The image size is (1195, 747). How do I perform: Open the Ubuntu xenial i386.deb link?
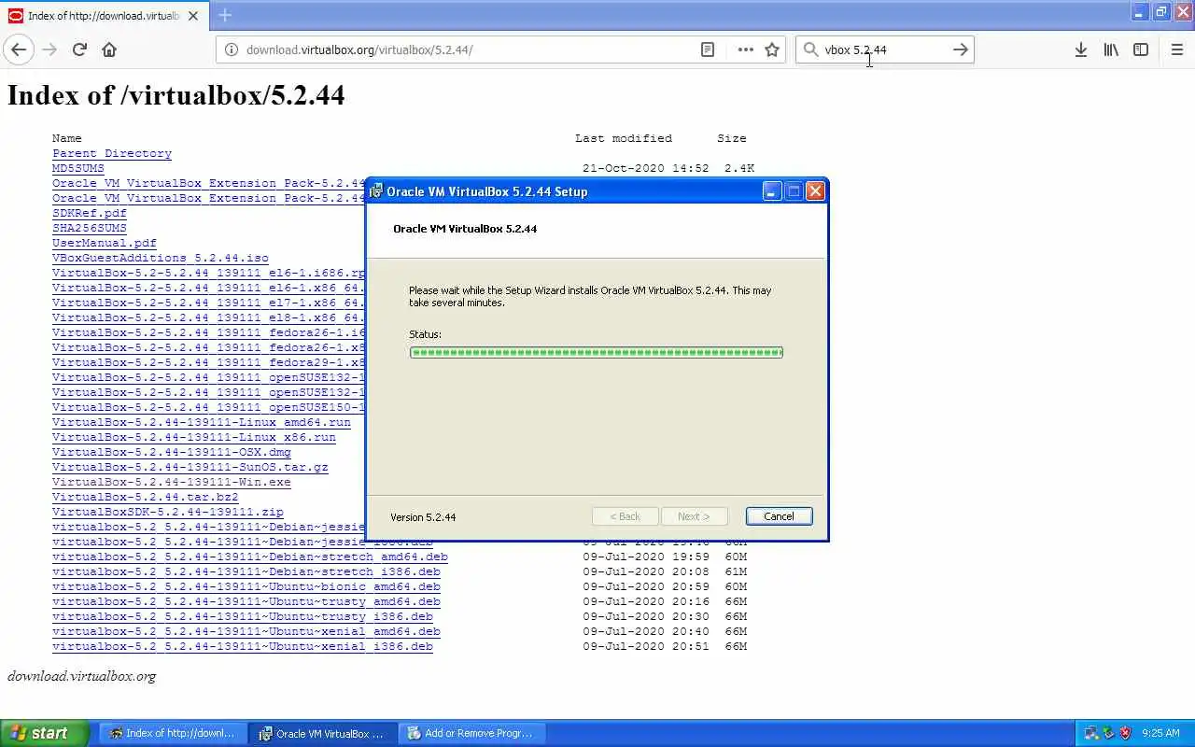pyautogui.click(x=243, y=646)
